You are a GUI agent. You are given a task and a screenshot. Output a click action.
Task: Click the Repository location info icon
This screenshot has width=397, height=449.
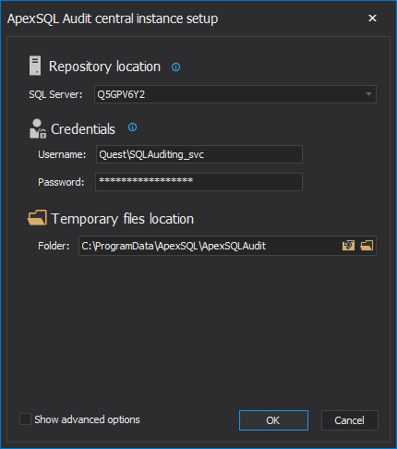[x=175, y=67]
